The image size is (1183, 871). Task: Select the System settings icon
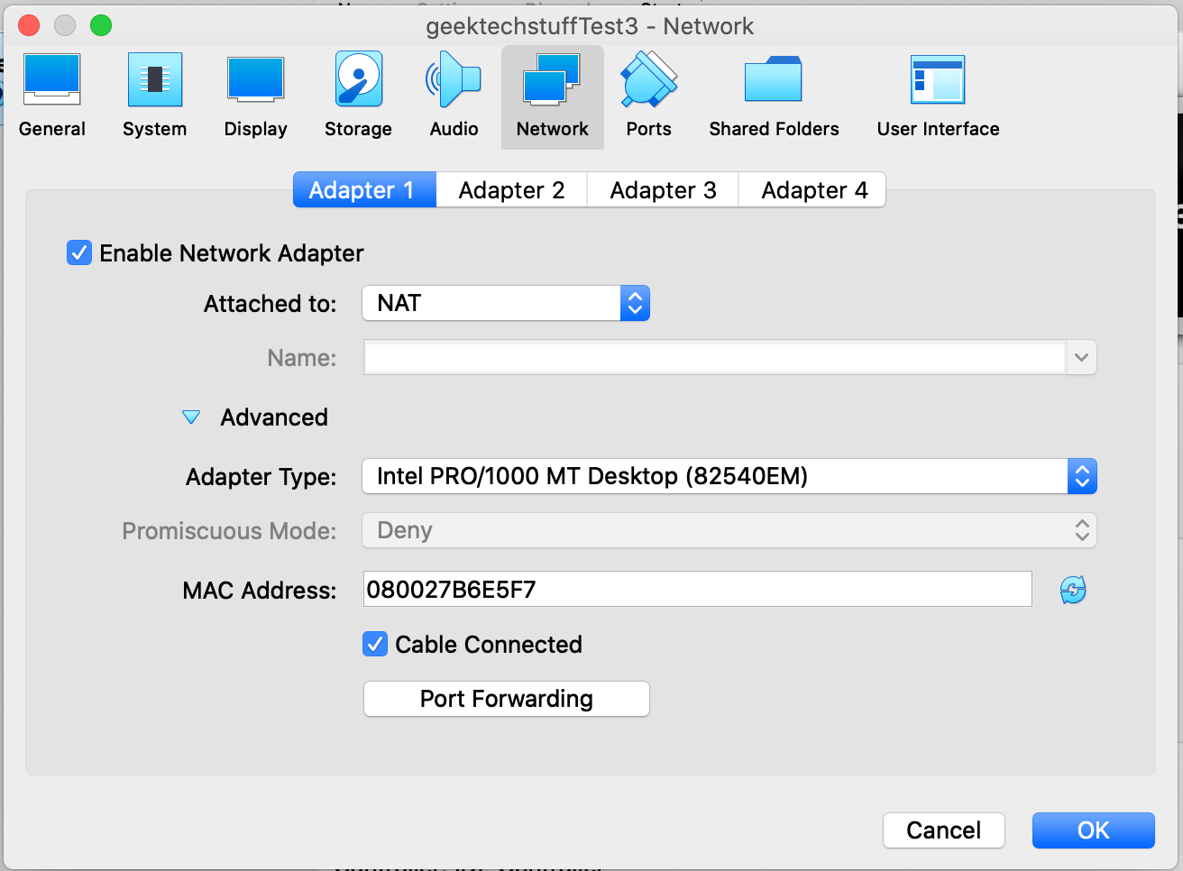pos(154,90)
